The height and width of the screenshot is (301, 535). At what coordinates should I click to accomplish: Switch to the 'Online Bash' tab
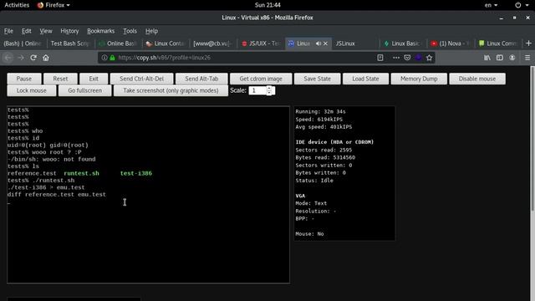(117, 43)
